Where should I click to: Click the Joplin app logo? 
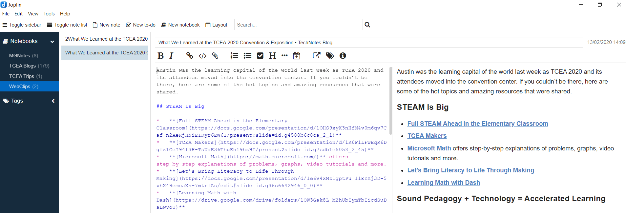click(x=4, y=5)
